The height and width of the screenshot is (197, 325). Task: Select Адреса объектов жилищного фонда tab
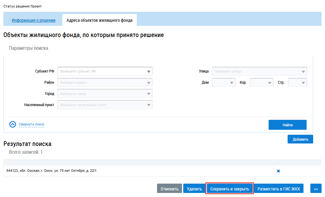pos(99,21)
